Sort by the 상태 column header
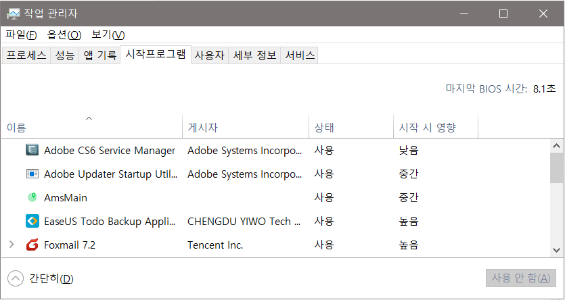This screenshot has height=300, width=565. (351, 126)
